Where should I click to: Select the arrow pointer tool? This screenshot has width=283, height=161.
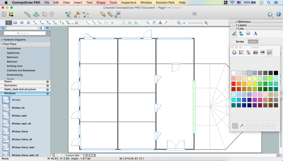tap(8, 23)
